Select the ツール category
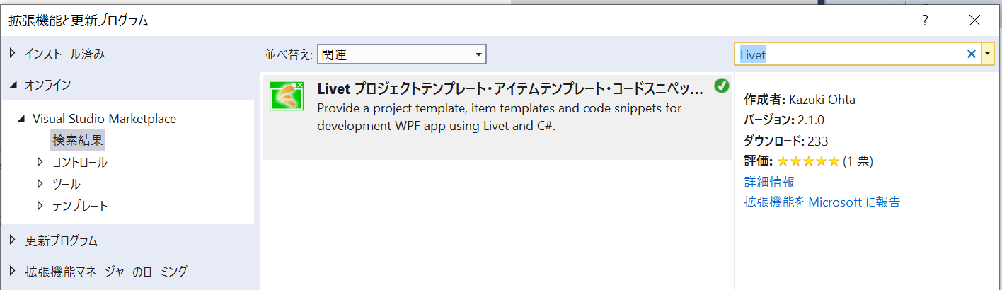The width and height of the screenshot is (1002, 290). click(67, 184)
